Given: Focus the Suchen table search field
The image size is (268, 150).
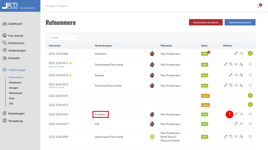Looking at the screenshot, I should (x=64, y=38).
